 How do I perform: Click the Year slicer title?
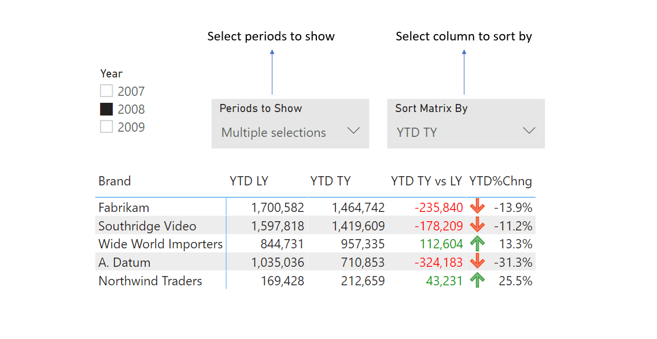111,74
